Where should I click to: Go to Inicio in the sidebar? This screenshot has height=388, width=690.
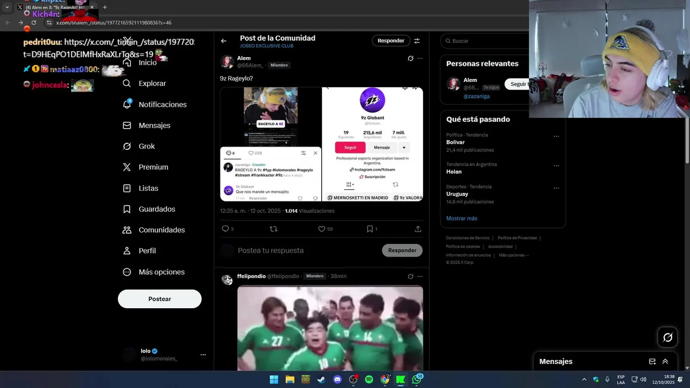(x=140, y=63)
